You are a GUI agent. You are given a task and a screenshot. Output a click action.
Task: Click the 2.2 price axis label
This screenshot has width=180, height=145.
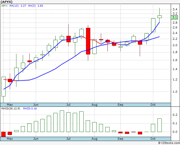[175, 39]
